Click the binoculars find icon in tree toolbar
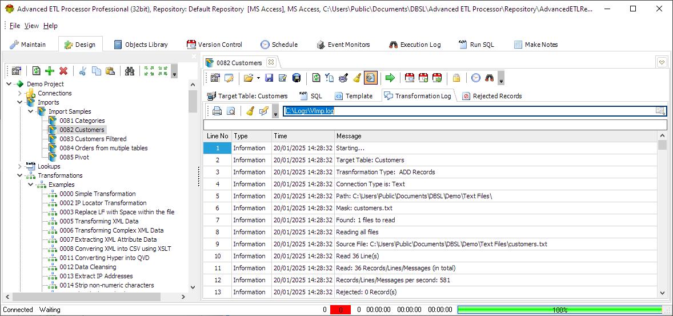This screenshot has width=673, height=316. (130, 71)
